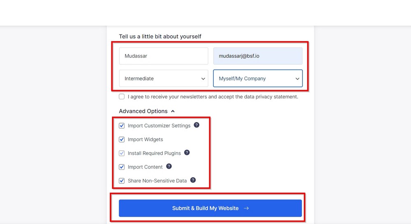
Task: Click Submit & Build My Website button
Action: (210, 208)
